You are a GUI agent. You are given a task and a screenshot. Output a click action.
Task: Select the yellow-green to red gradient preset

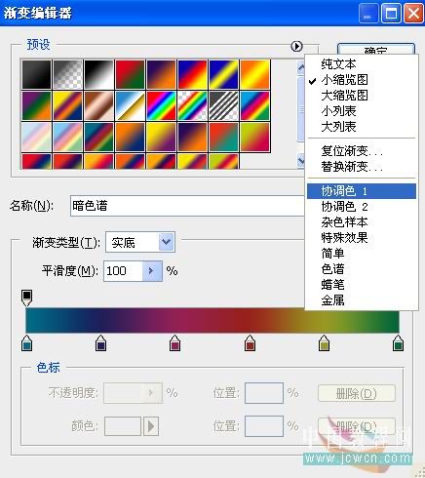255,137
